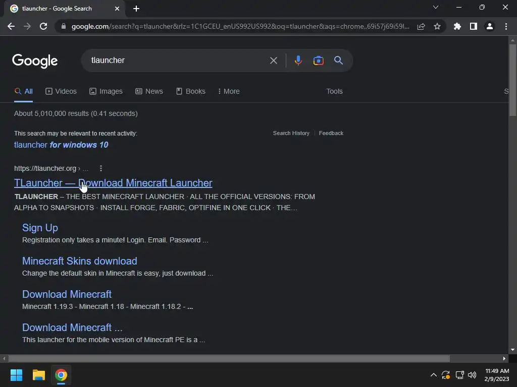517x387 pixels.
Task: Send Feedback on recent activity
Action: click(331, 133)
